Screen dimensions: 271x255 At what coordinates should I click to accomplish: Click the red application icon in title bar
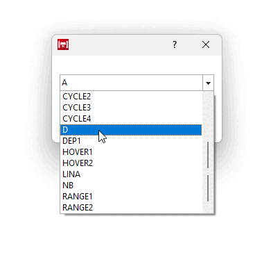coord(63,44)
